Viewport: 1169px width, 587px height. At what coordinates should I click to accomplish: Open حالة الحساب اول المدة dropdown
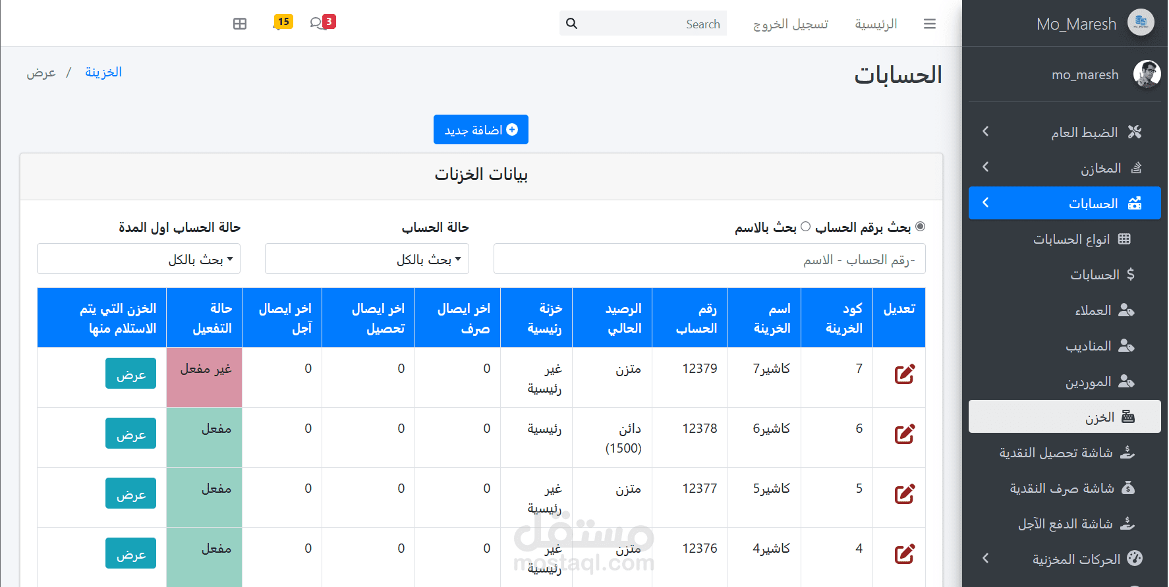pos(138,259)
